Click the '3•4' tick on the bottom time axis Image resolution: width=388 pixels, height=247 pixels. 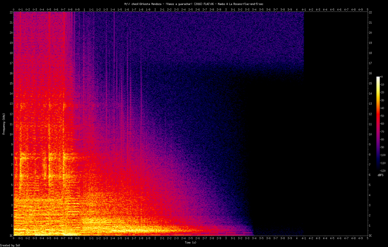point(254,238)
